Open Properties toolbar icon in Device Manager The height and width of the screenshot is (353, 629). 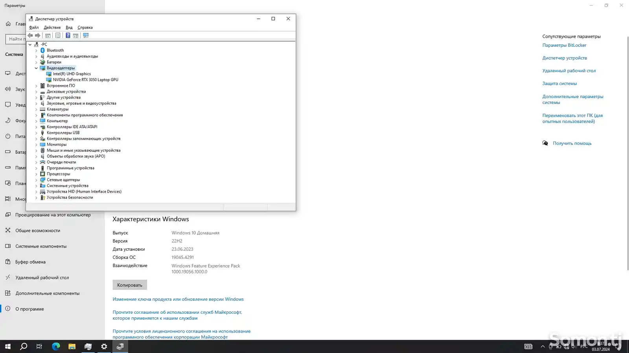click(x=58, y=35)
